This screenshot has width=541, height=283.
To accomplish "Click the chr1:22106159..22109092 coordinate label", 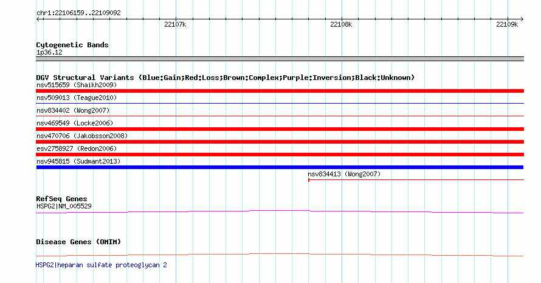I will tap(78, 13).
